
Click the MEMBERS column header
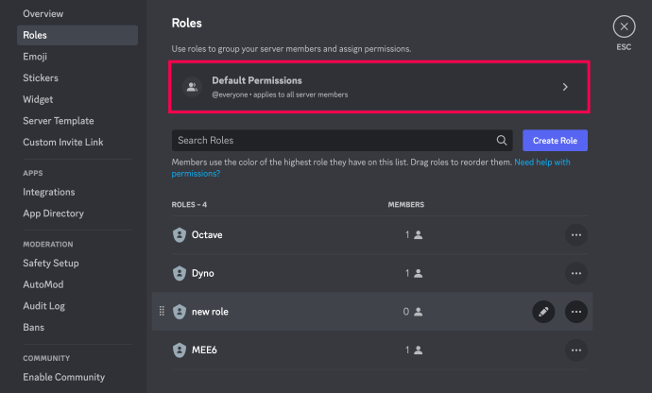(x=405, y=205)
